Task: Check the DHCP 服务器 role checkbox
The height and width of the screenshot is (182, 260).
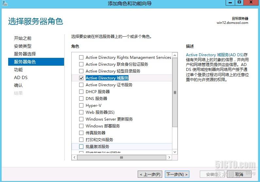Action: (x=81, y=92)
